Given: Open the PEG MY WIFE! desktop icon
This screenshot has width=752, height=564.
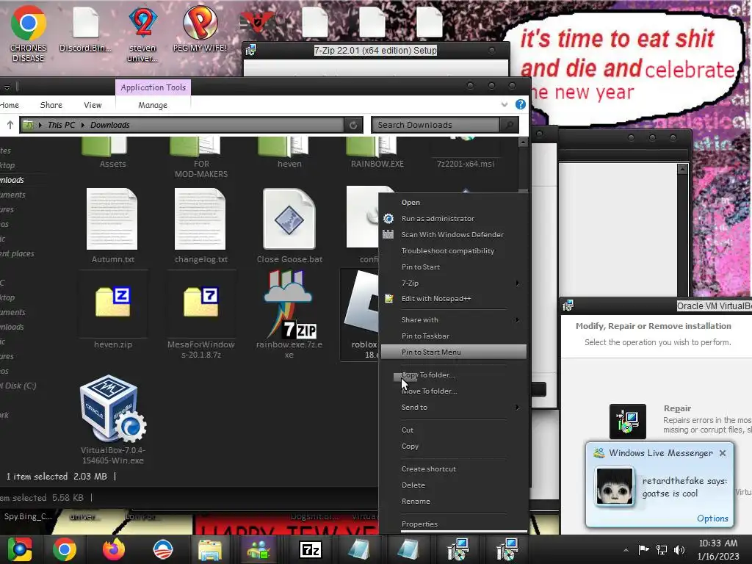Looking at the screenshot, I should pyautogui.click(x=200, y=29).
